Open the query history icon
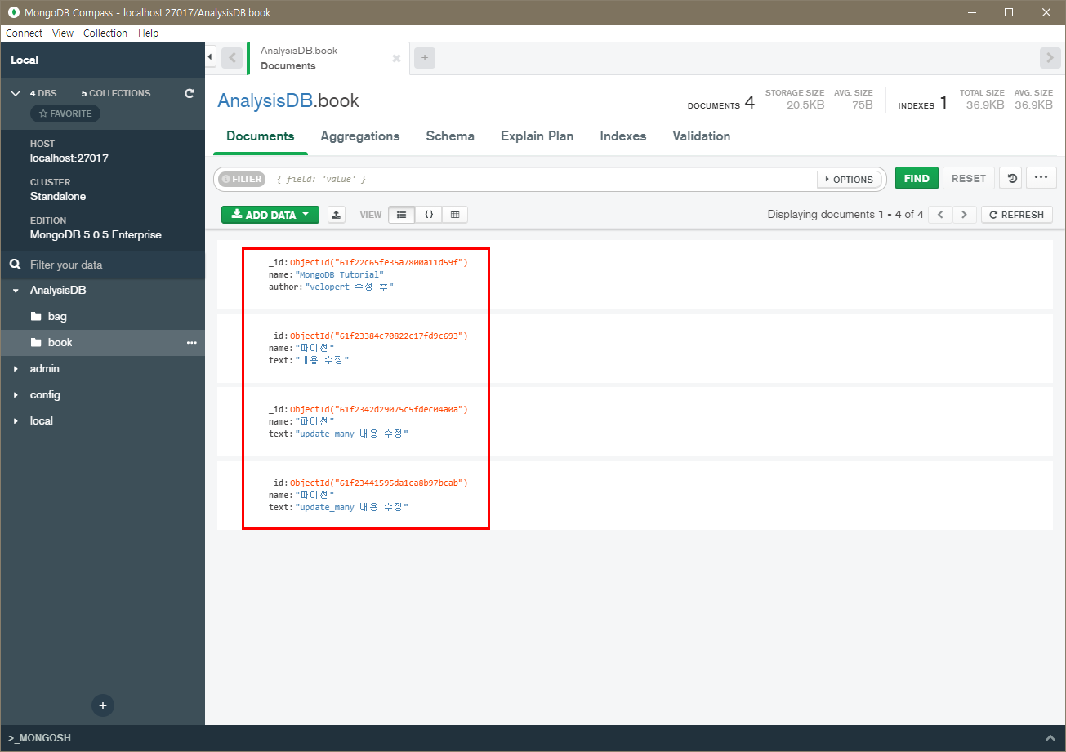The width and height of the screenshot is (1066, 752). tap(1012, 178)
